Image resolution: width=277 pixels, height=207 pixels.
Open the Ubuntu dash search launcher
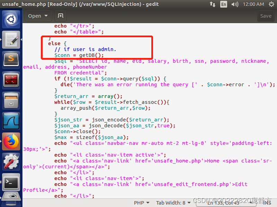click(11, 19)
